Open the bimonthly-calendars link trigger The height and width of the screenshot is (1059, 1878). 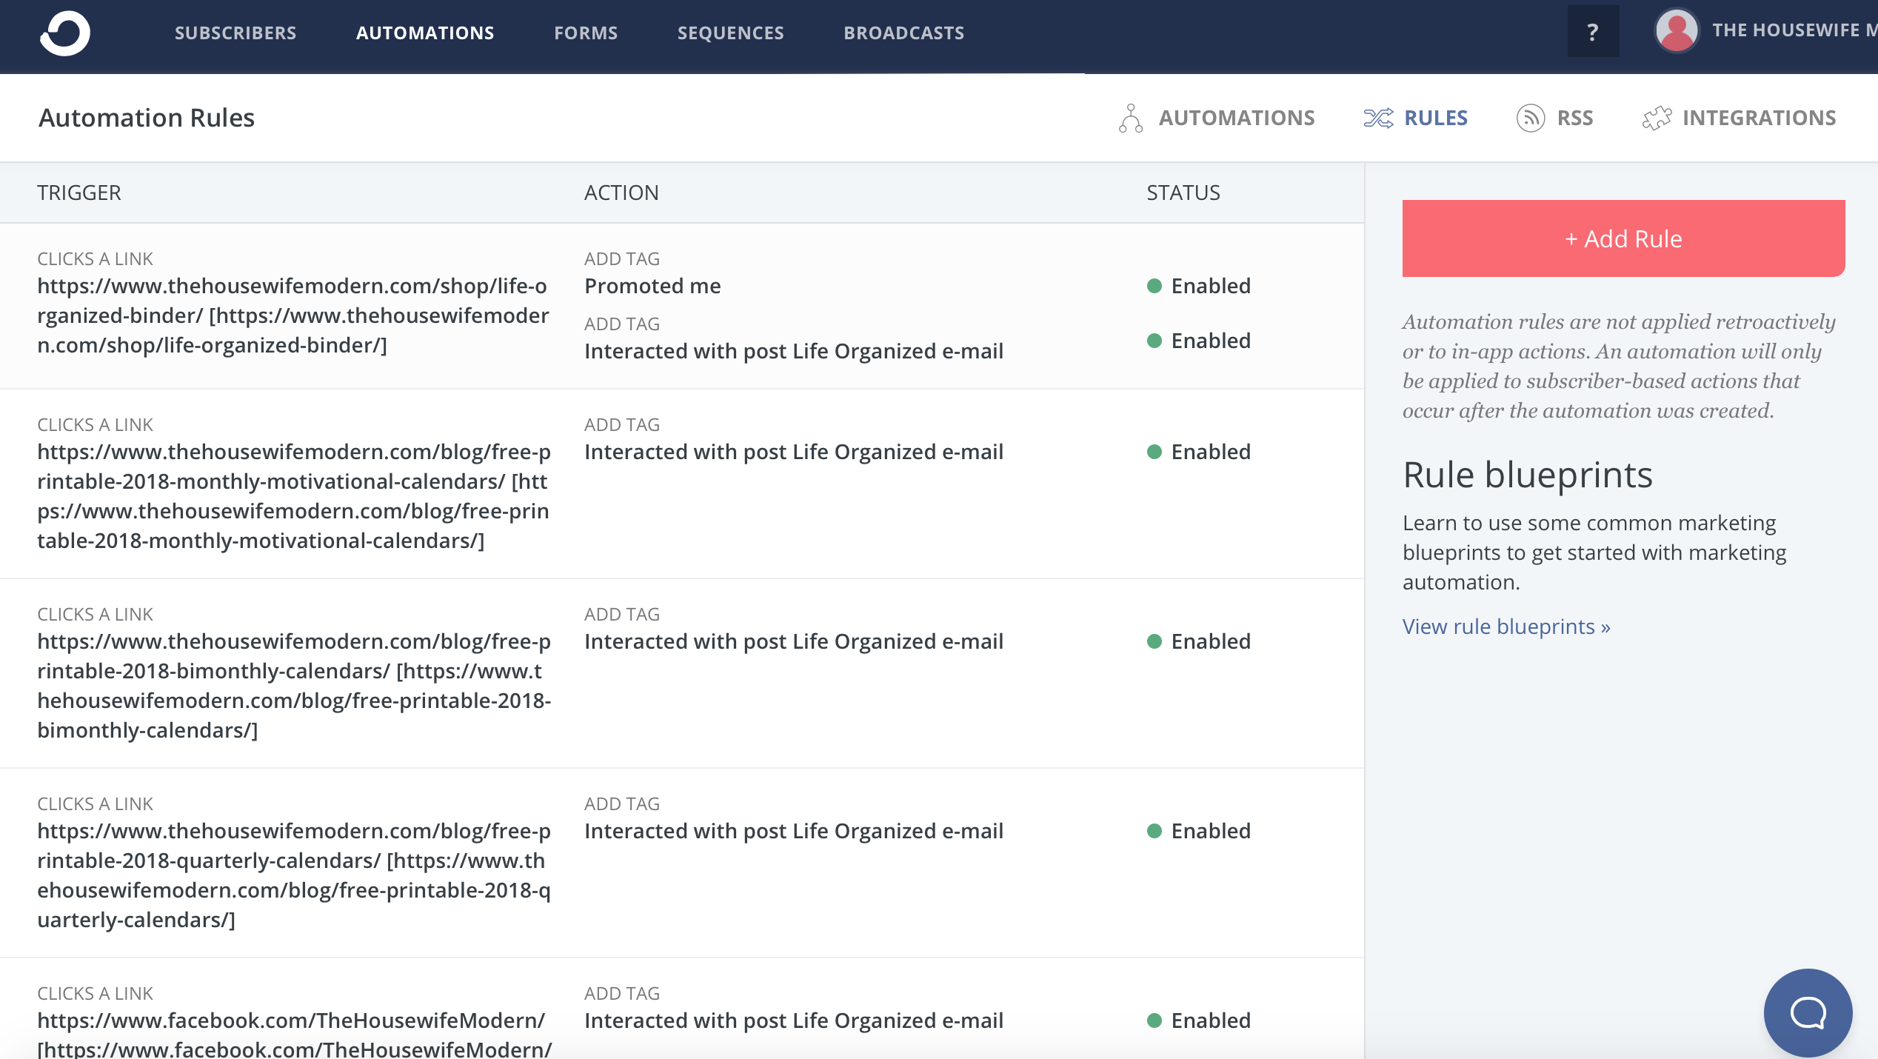pyautogui.click(x=294, y=686)
